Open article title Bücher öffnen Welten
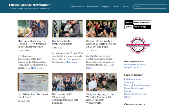The width and height of the screenshot is (169, 105). [101, 44]
